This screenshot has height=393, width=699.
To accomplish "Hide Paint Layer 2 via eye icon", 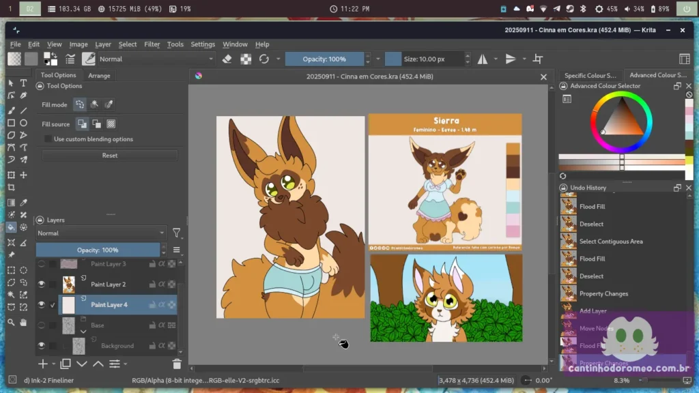I will [x=41, y=285].
